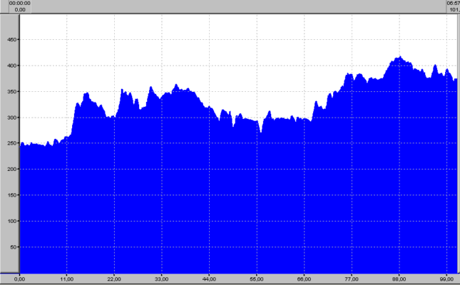460x285 pixels.
Task: Click the 33,00 distance axis label
Action: 162,279
